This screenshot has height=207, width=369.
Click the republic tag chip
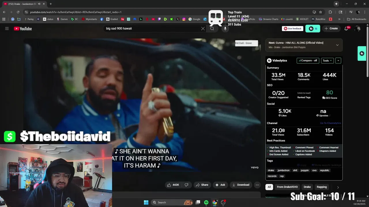(325, 170)
